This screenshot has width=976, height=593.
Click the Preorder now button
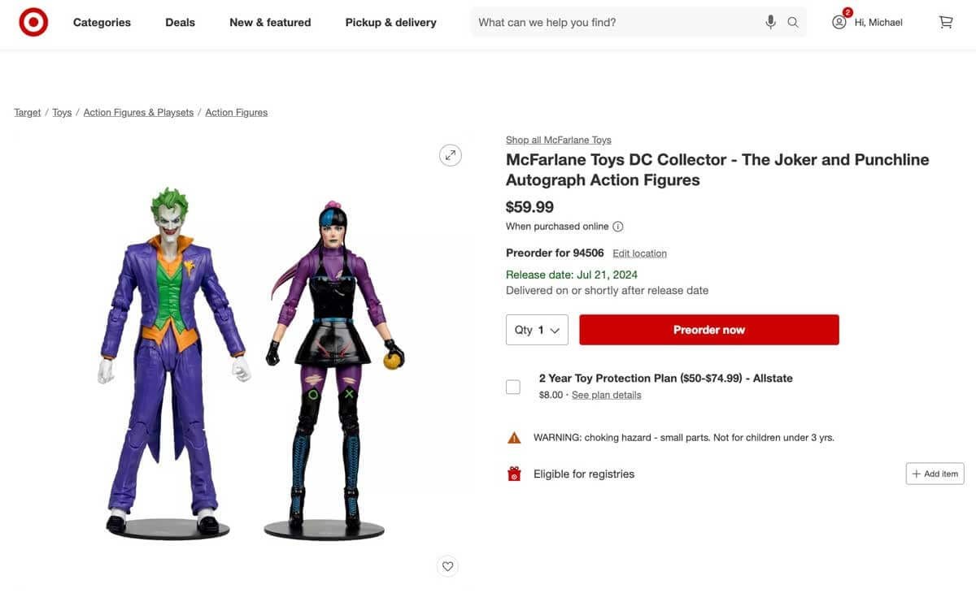coord(708,329)
